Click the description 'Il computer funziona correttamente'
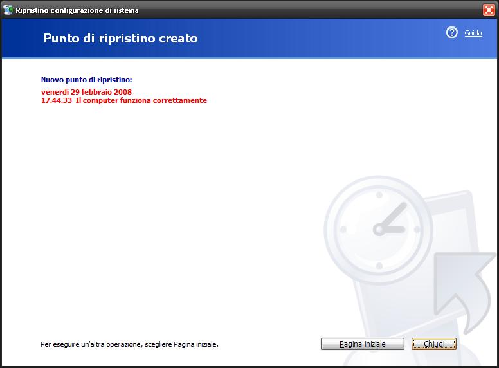 coord(141,100)
